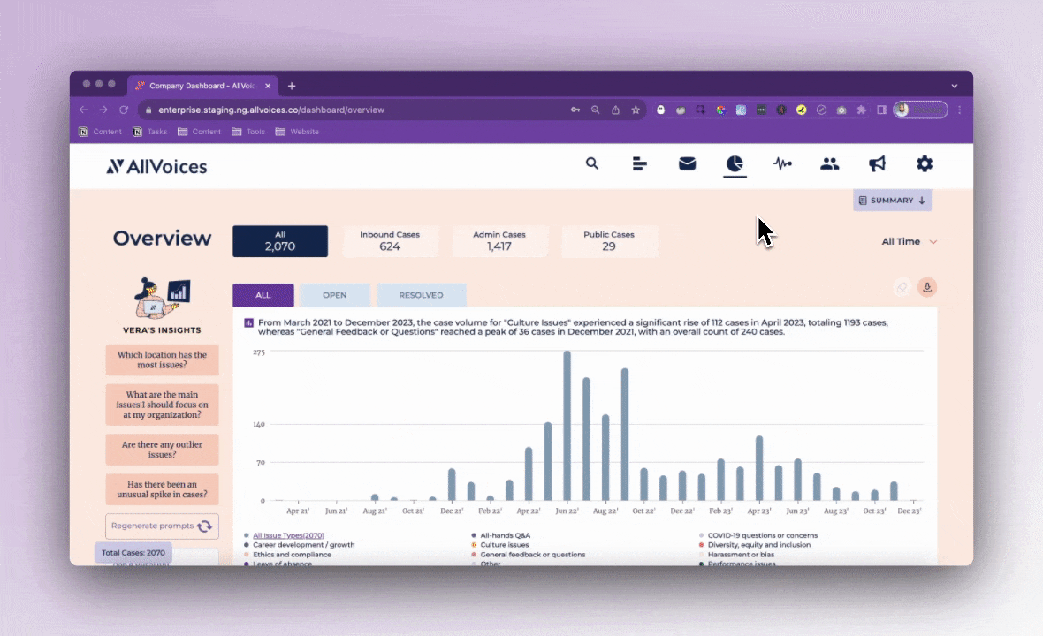Download chart with the round download icon
The width and height of the screenshot is (1043, 636).
927,287
